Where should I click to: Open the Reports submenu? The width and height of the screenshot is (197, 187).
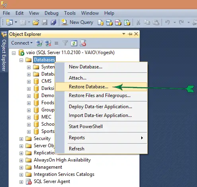click(101, 138)
